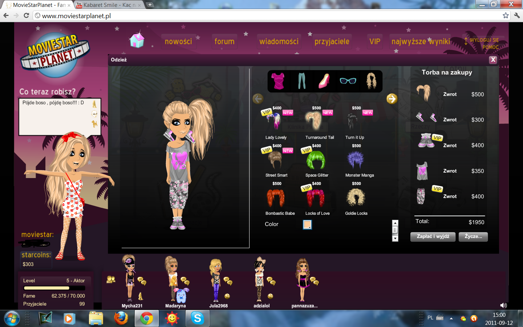
Task: Click the POMOC help link
Action: pos(491,47)
